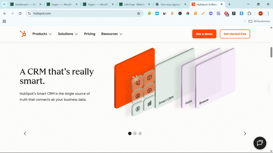Open the Pricing page
Viewport: 273px width, 153px height.
[x=90, y=34]
